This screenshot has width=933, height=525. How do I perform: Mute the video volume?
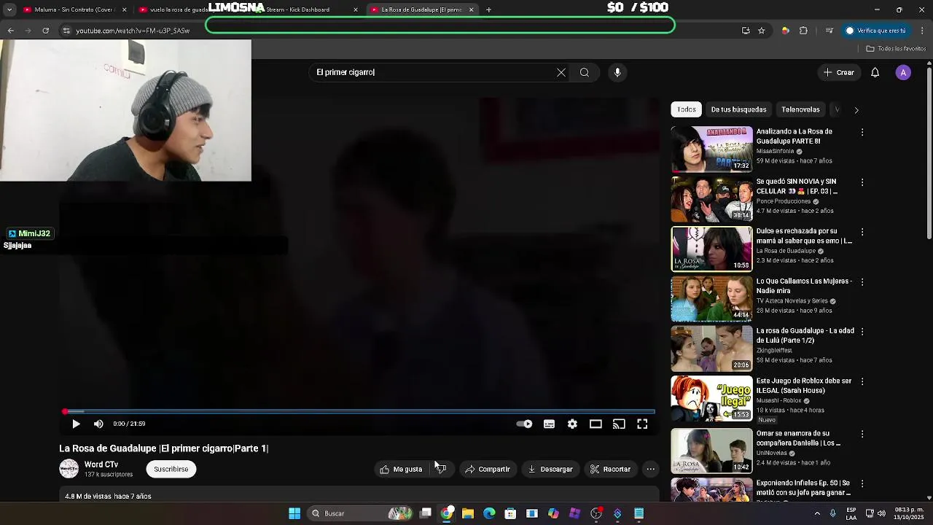[x=98, y=424]
